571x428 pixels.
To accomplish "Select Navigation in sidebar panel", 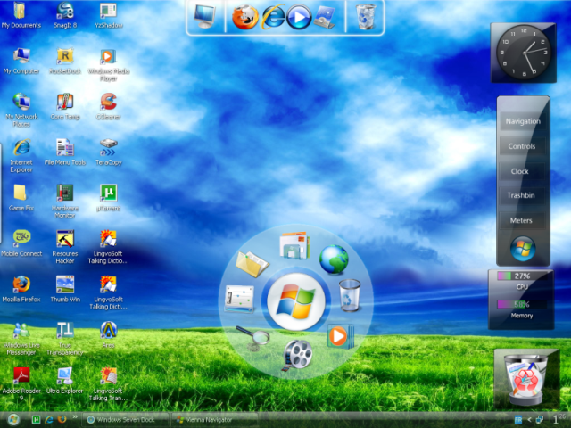I will pos(523,121).
